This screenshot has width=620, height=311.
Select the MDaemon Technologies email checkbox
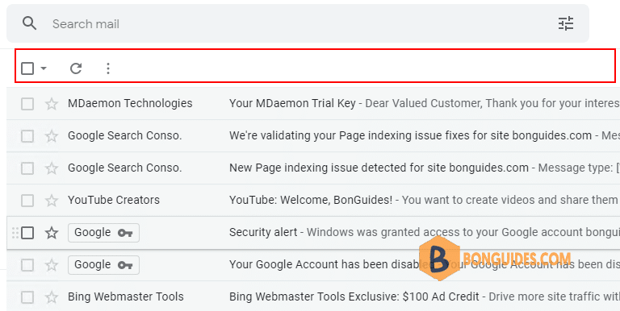(27, 104)
